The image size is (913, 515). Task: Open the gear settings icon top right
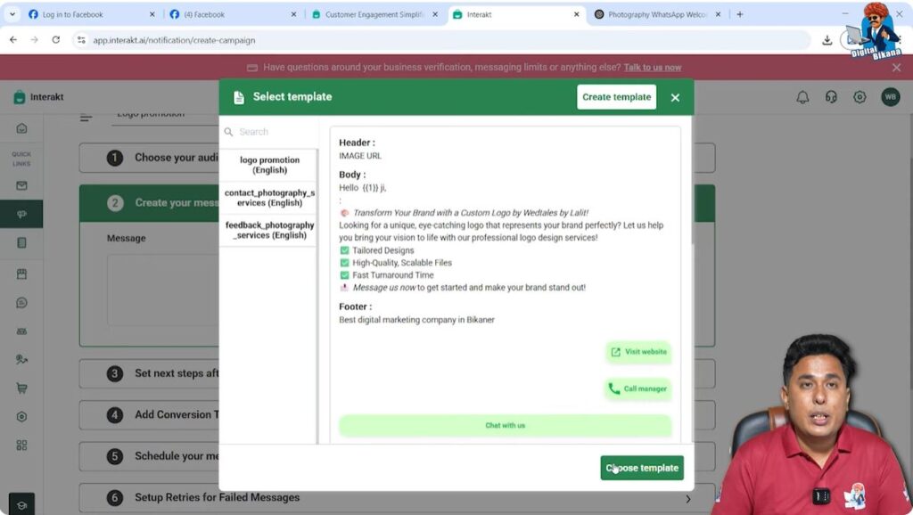coord(859,96)
